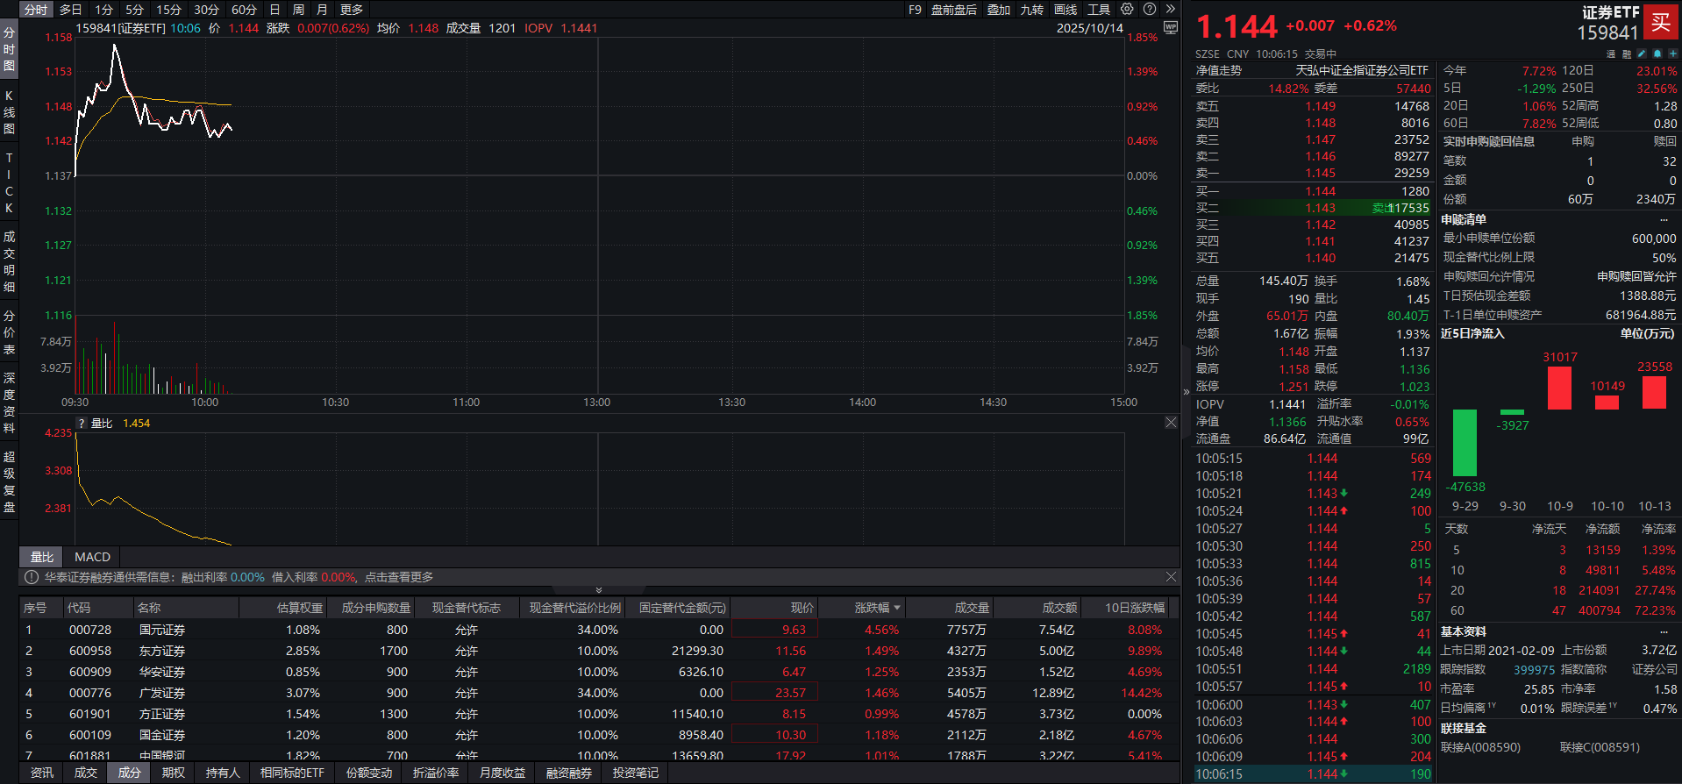Open the 更多 time period options
The width and height of the screenshot is (1682, 784).
point(352,10)
